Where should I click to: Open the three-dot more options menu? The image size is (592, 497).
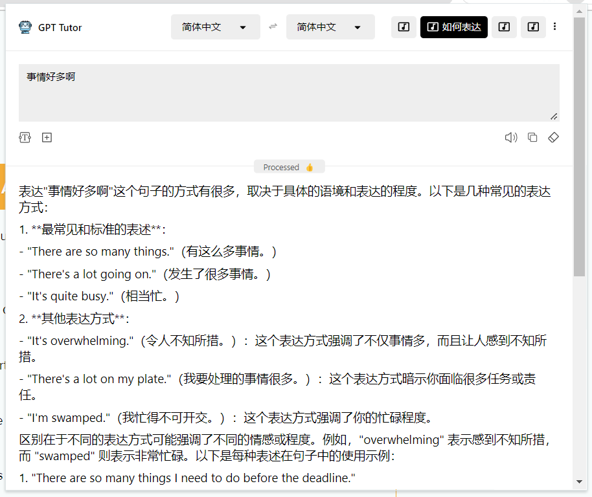pyautogui.click(x=555, y=27)
